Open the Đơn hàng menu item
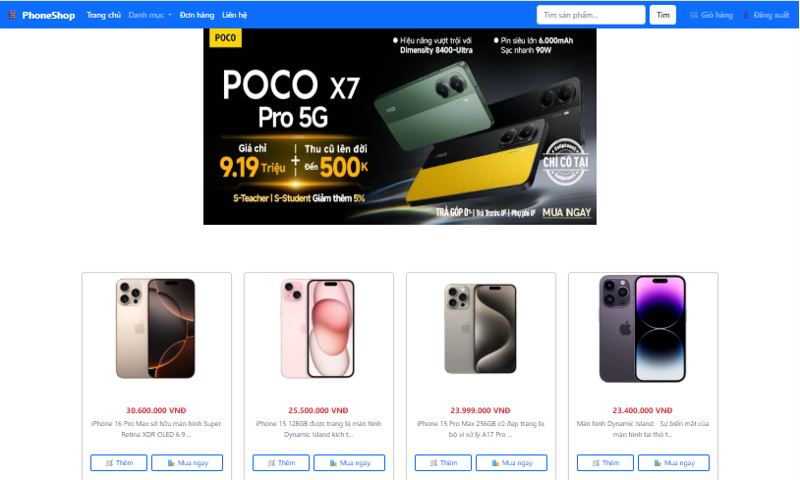 click(197, 16)
